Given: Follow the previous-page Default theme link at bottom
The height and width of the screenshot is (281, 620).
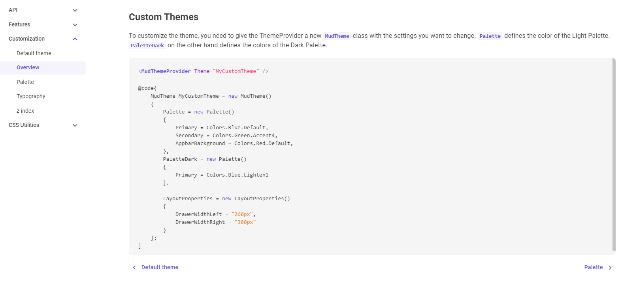Looking at the screenshot, I should point(160,267).
